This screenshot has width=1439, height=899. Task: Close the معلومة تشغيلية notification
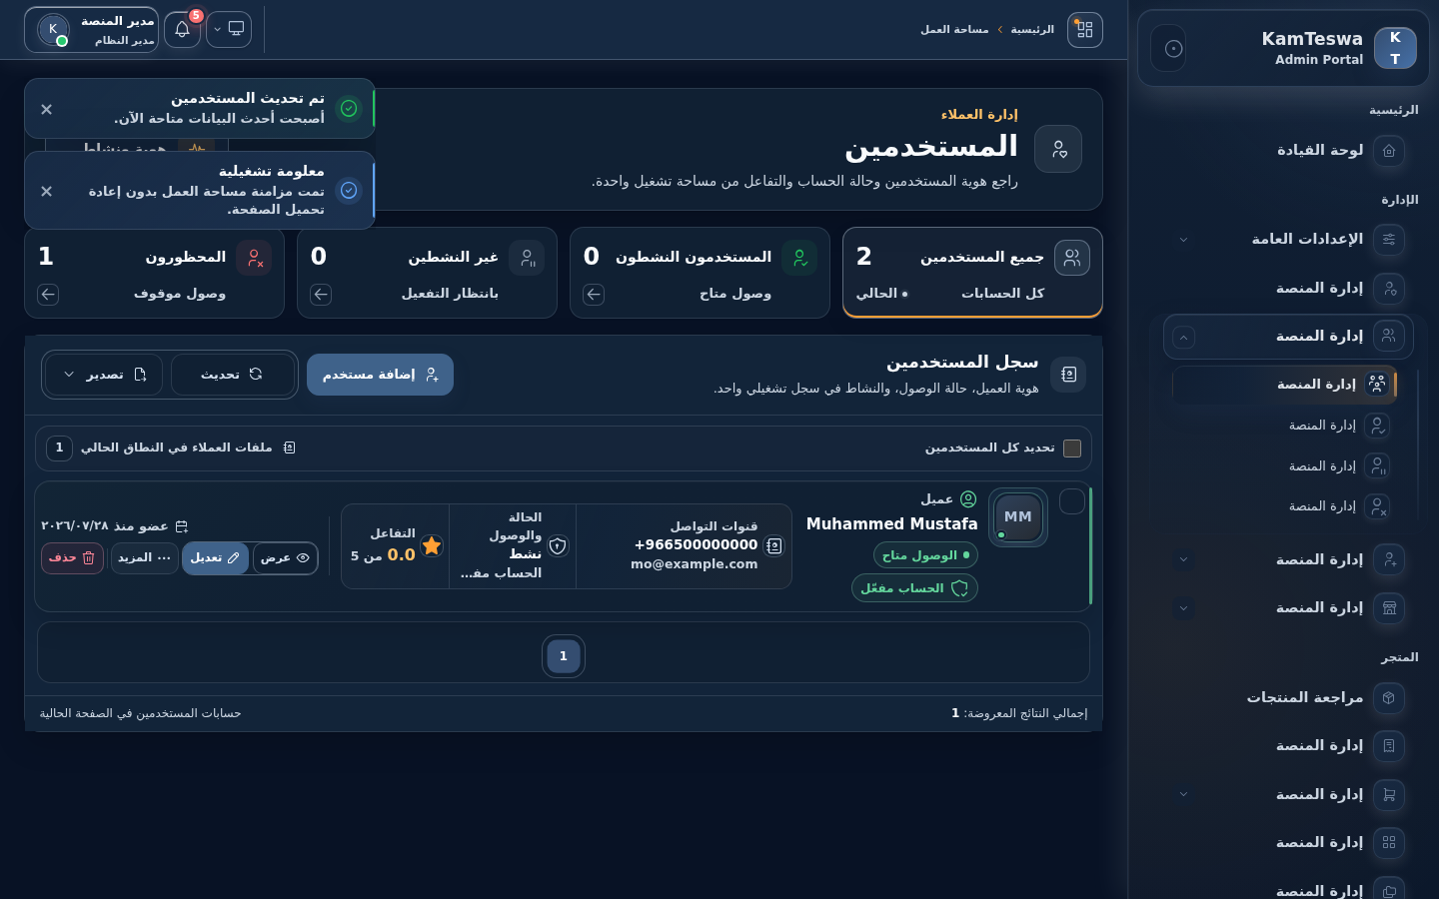(x=46, y=192)
